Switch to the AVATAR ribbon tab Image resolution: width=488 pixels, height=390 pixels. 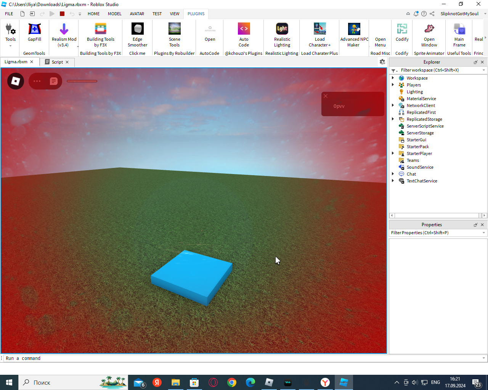pyautogui.click(x=137, y=14)
